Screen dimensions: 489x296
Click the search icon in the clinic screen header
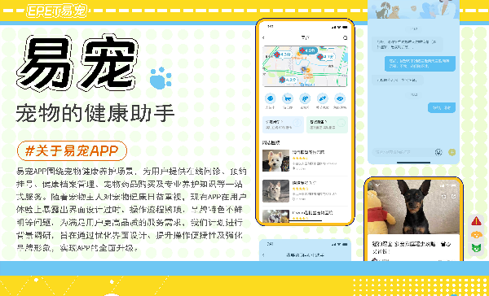[x=345, y=37]
